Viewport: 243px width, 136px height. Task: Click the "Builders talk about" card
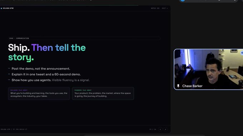tap(39, 93)
